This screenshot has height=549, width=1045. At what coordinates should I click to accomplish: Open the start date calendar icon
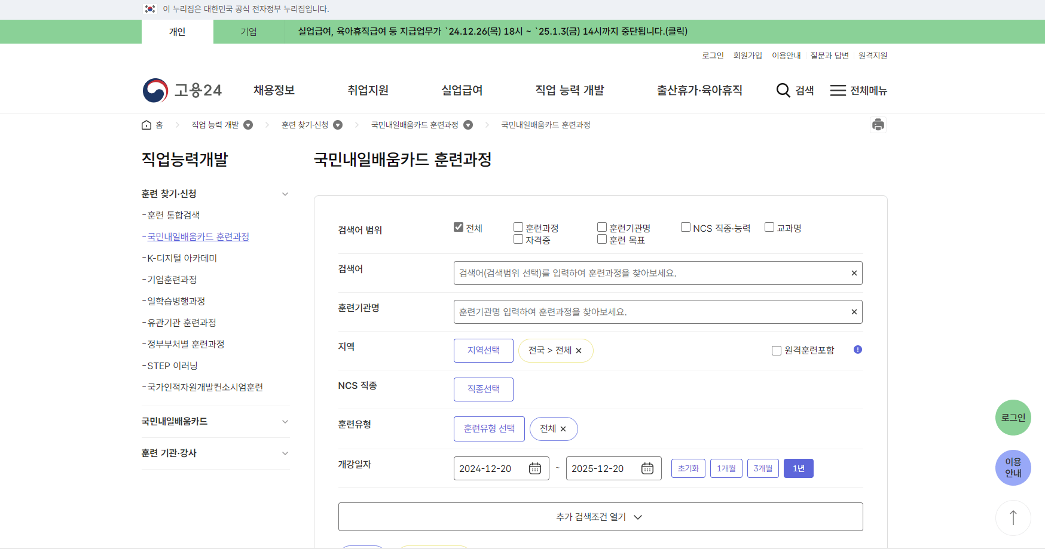[x=535, y=468]
